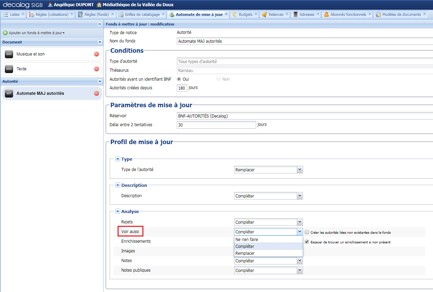This screenshot has width=433, height=292.
Task: Click the DOC icon next to "Musique et son"
Action: (x=9, y=54)
